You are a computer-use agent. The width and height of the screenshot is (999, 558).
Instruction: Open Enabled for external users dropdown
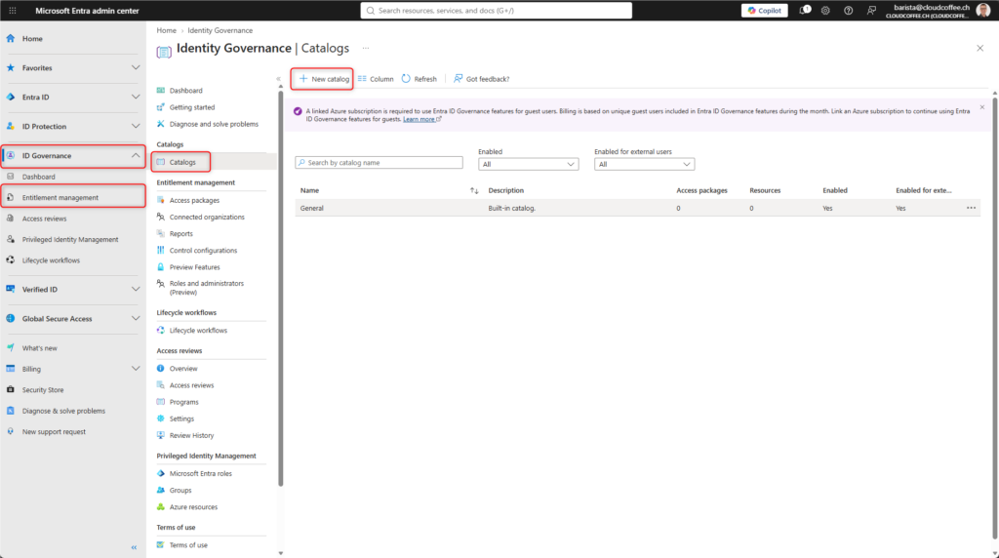point(644,164)
